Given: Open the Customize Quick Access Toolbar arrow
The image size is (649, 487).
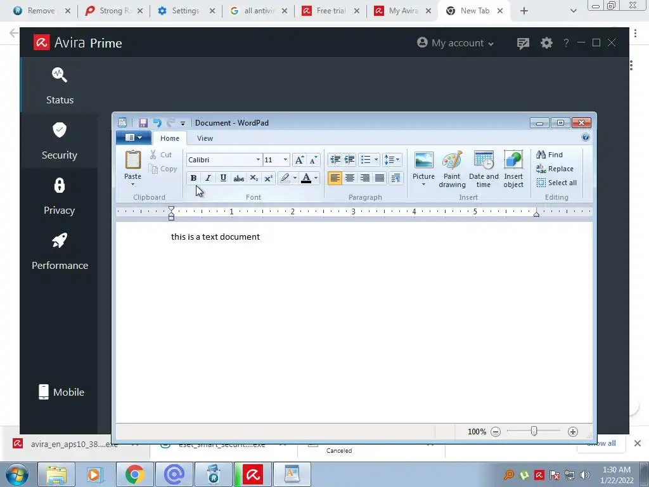Looking at the screenshot, I should (183, 124).
